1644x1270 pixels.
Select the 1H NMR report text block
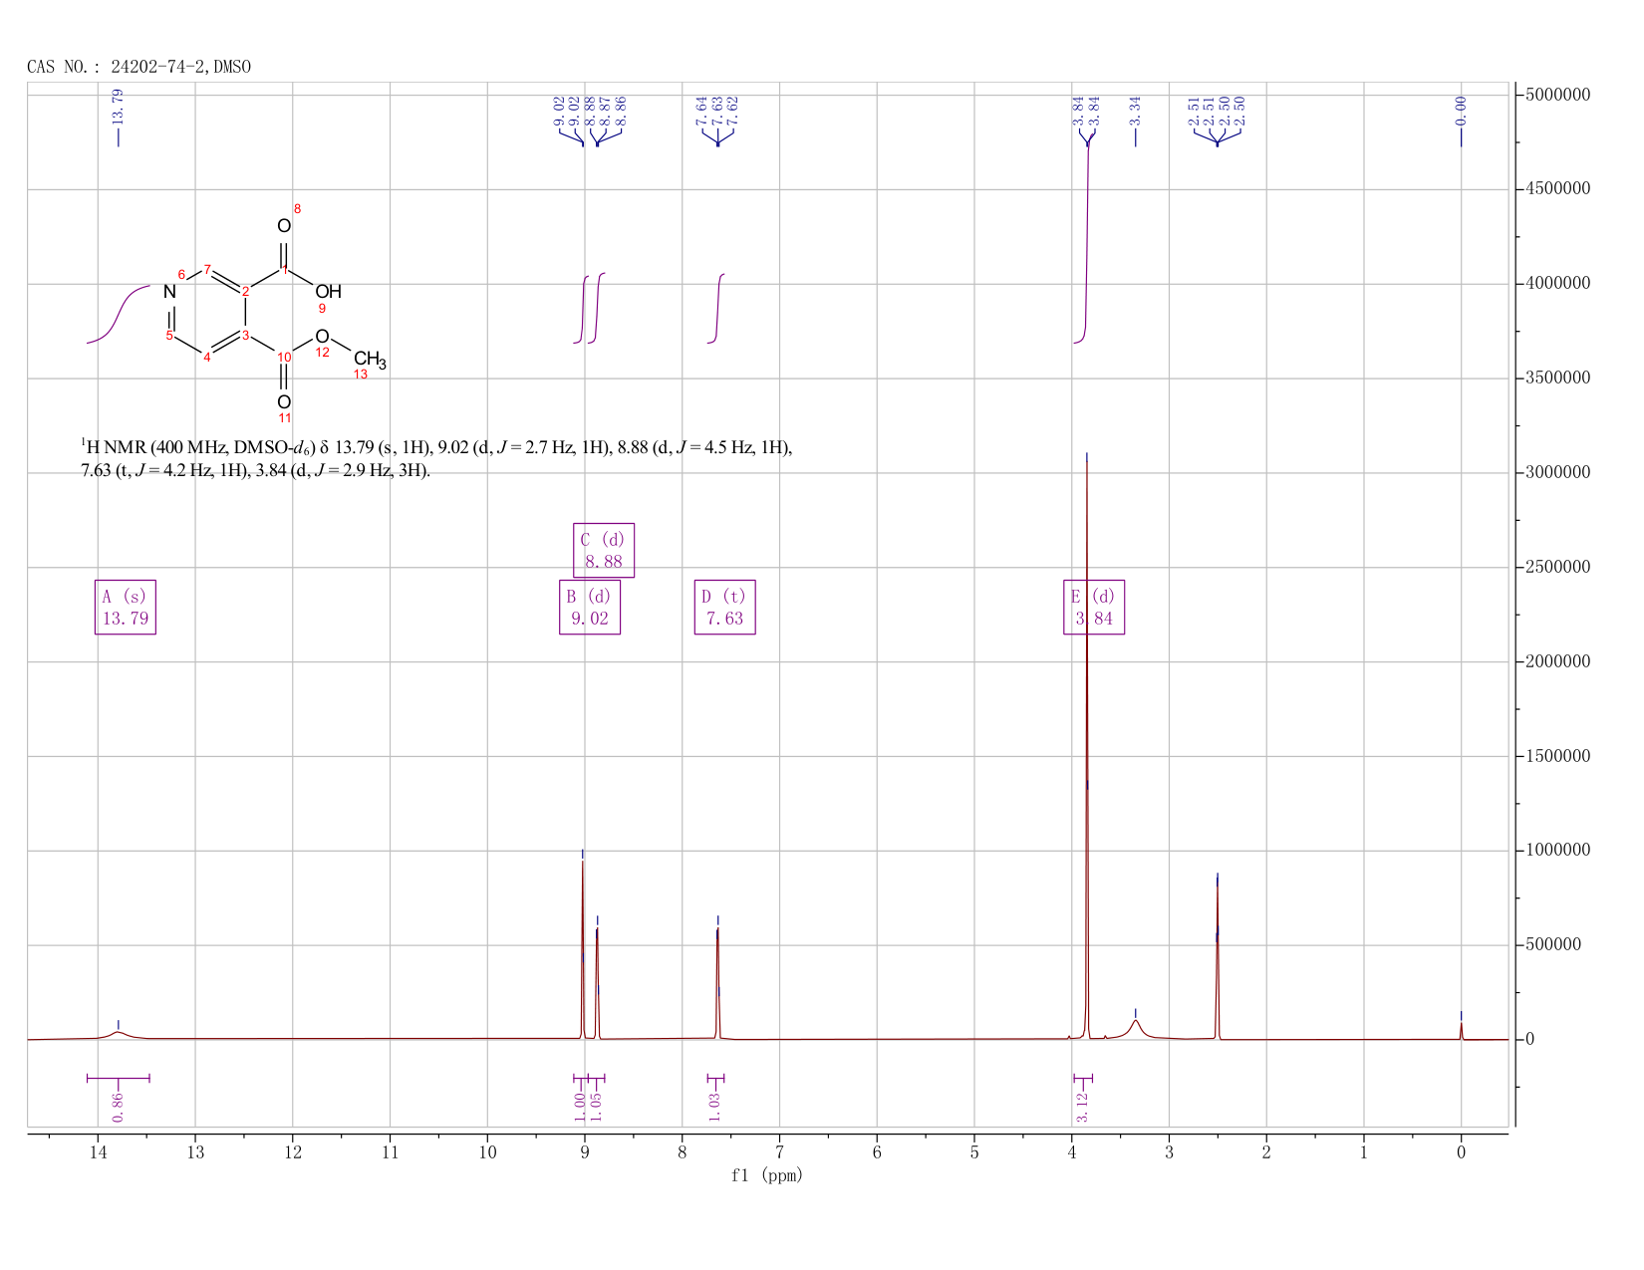click(x=436, y=458)
